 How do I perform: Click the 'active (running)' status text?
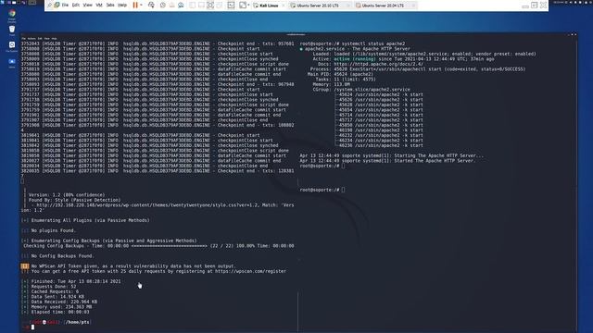pos(354,59)
